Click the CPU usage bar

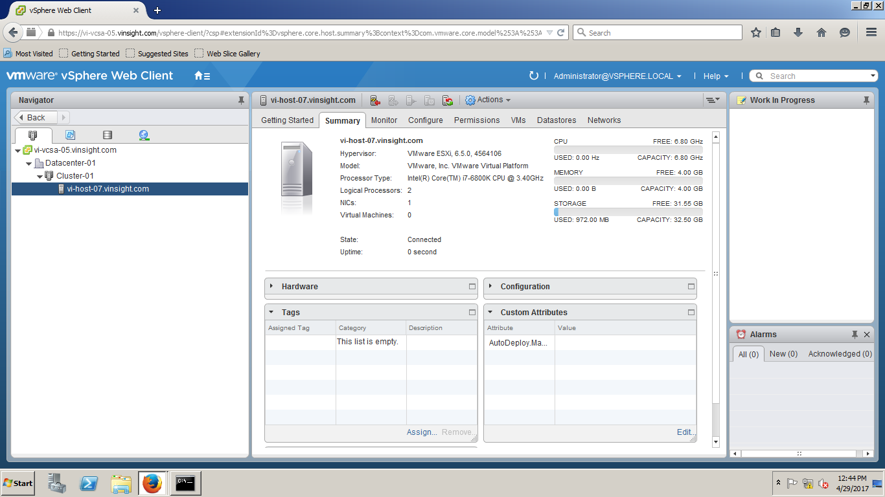pos(628,149)
